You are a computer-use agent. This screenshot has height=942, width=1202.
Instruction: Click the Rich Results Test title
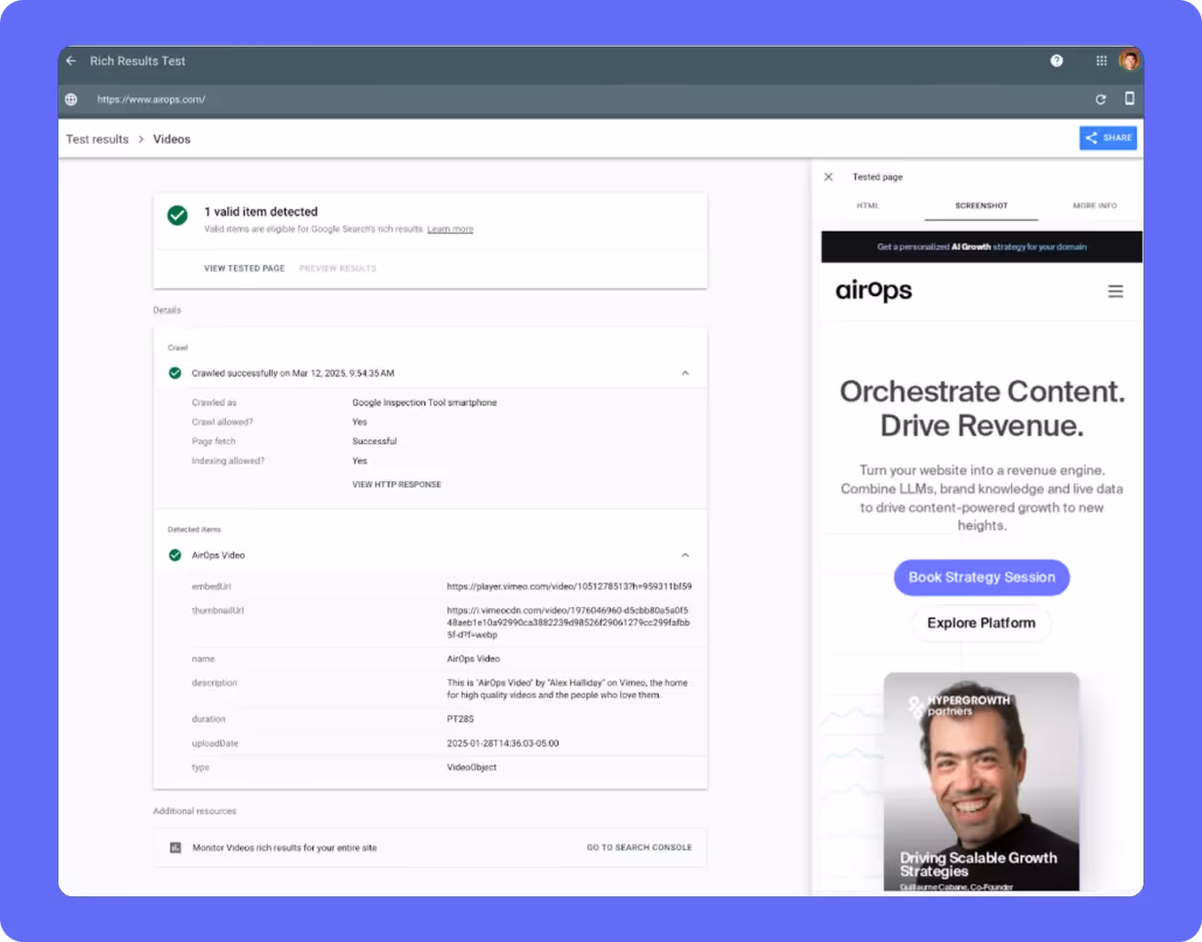click(137, 60)
